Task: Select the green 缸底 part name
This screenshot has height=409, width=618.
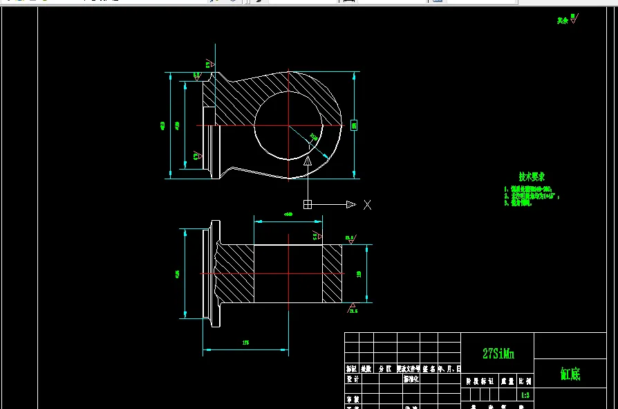Action: 570,374
